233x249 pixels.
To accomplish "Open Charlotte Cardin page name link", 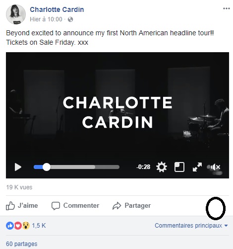I will click(x=57, y=9).
